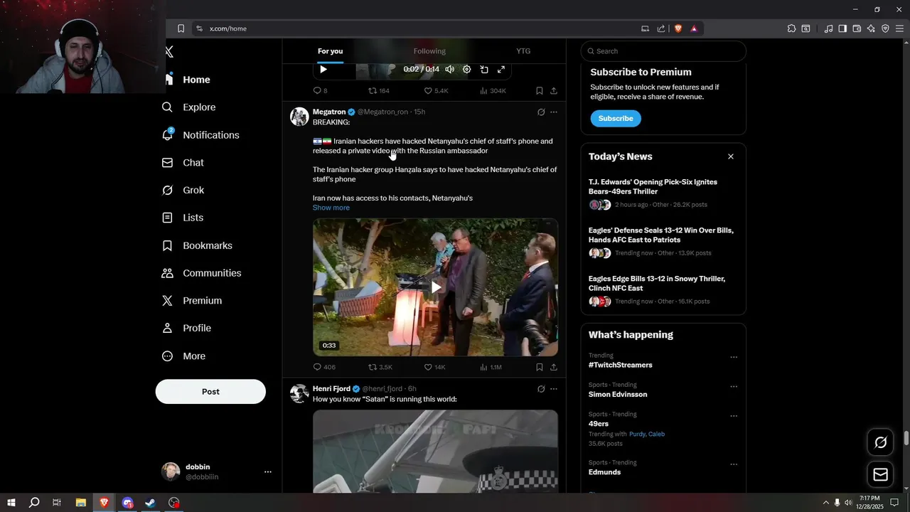Open options for Edmunds trend

pos(734,464)
